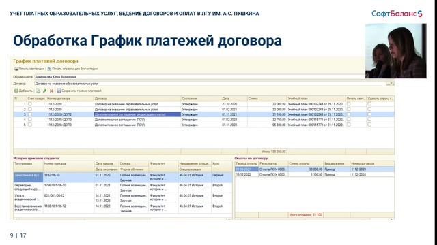Select the highlighted Дополнительное соглашение (индексация оплаты) cell
The image size is (437, 245).
[x=137, y=114]
